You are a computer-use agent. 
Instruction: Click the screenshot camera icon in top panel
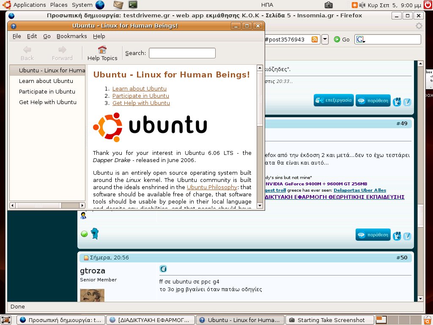tap(328, 5)
